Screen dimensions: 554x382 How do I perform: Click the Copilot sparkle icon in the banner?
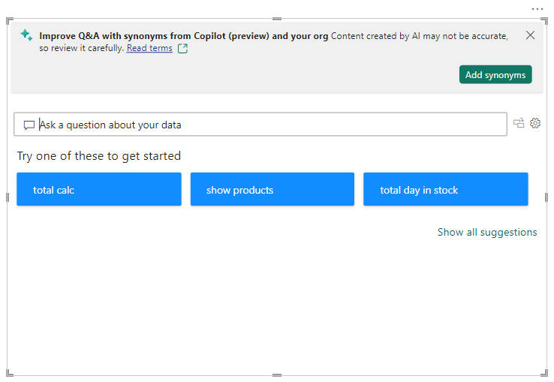pos(26,35)
